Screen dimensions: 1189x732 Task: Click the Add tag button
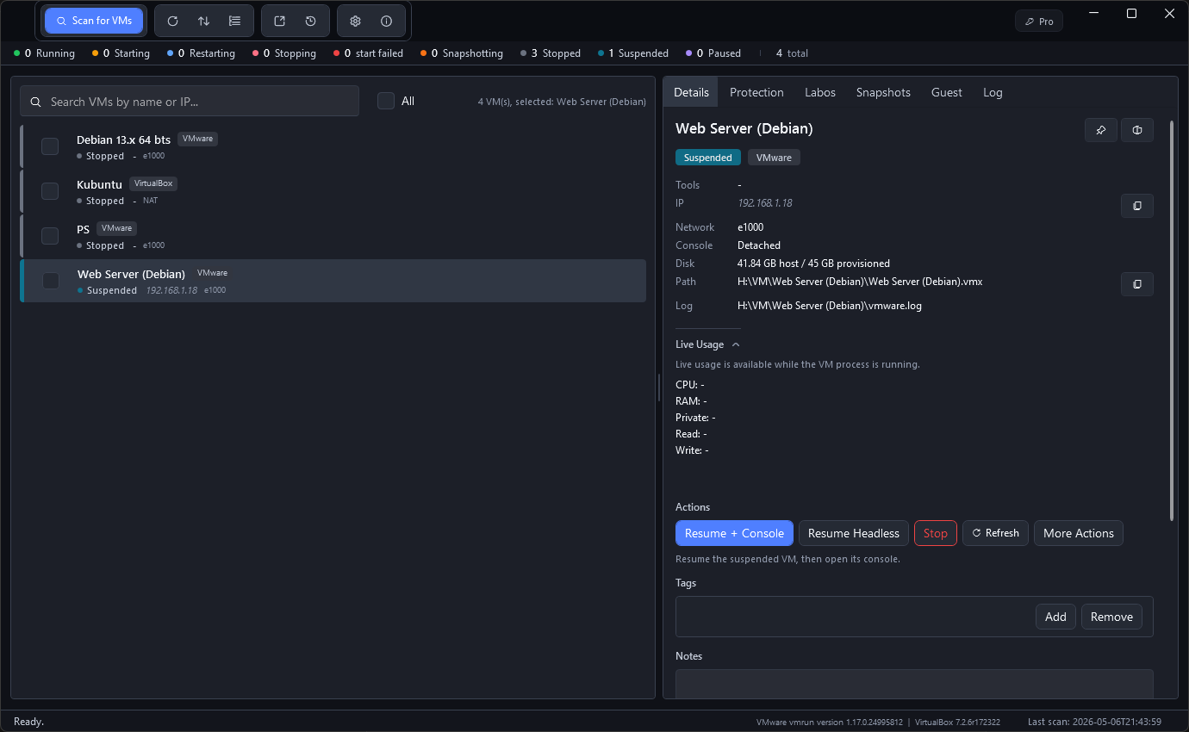(1055, 617)
